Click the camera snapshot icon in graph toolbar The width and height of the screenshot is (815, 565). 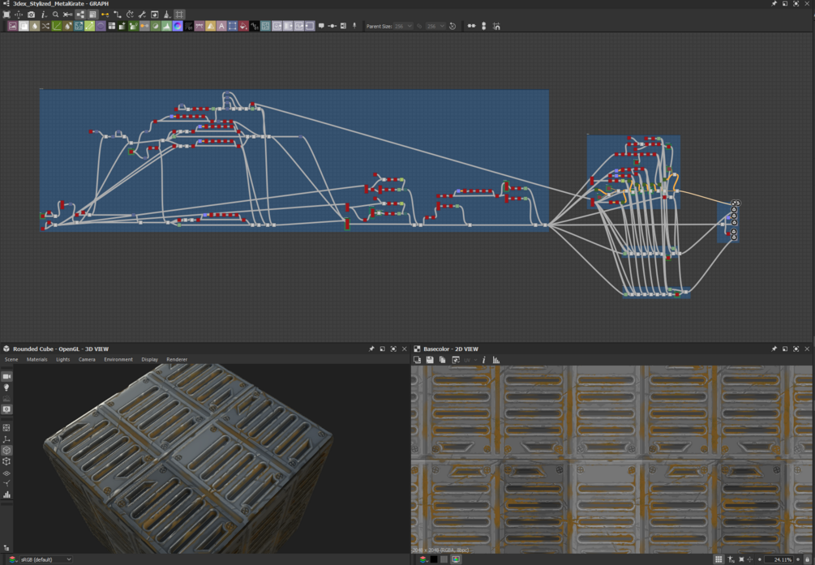pyautogui.click(x=31, y=15)
